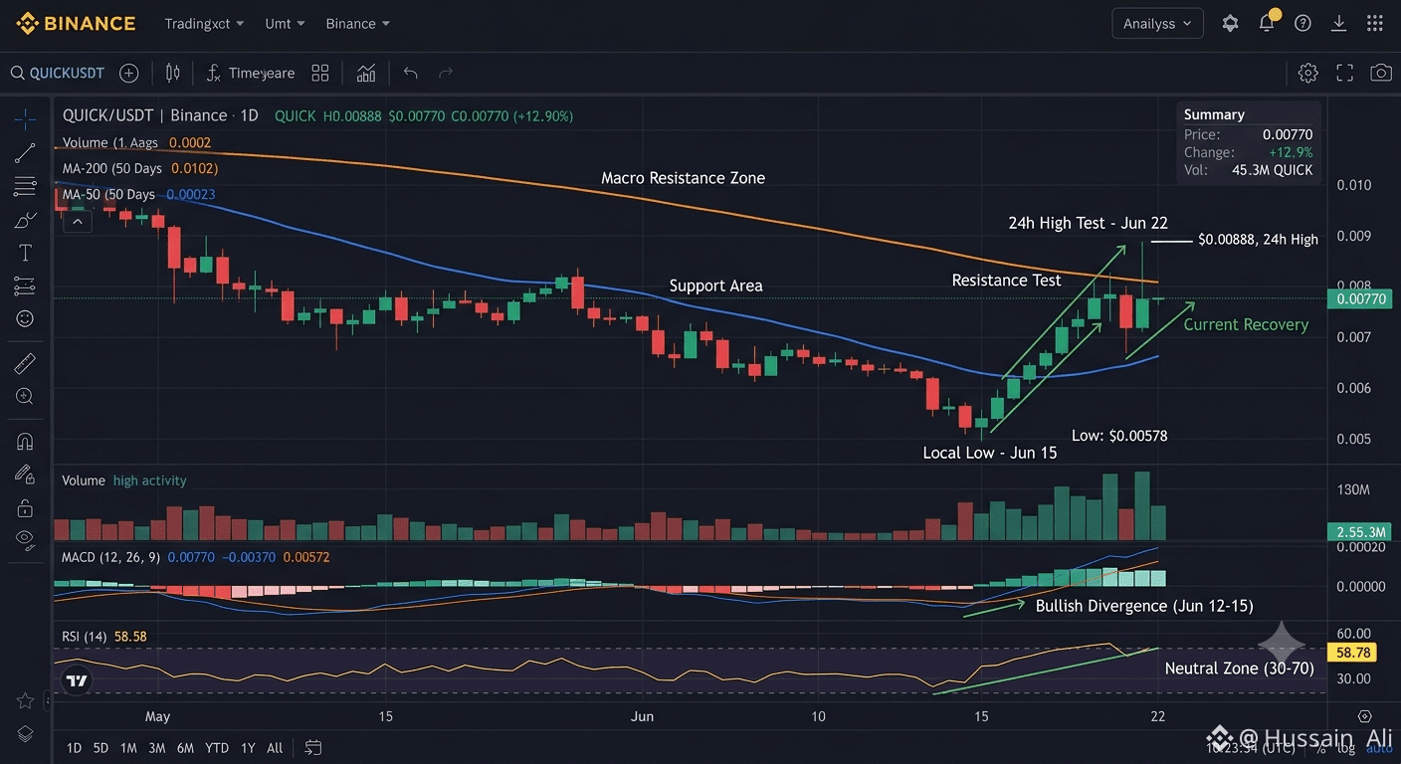The image size is (1401, 764).
Task: Add a symbol with the plus icon
Action: [128, 73]
